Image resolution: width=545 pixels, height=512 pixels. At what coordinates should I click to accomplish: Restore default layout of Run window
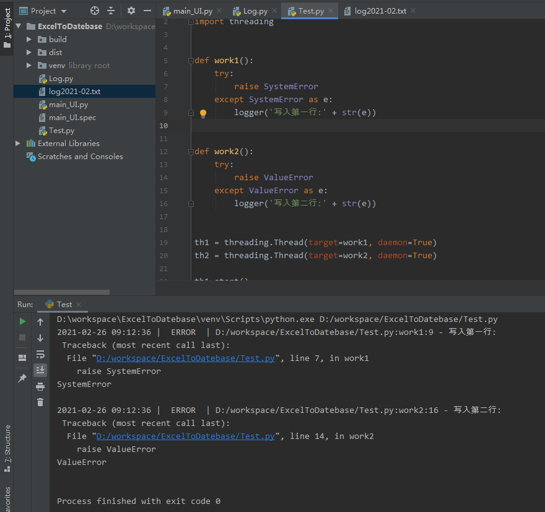(x=22, y=357)
